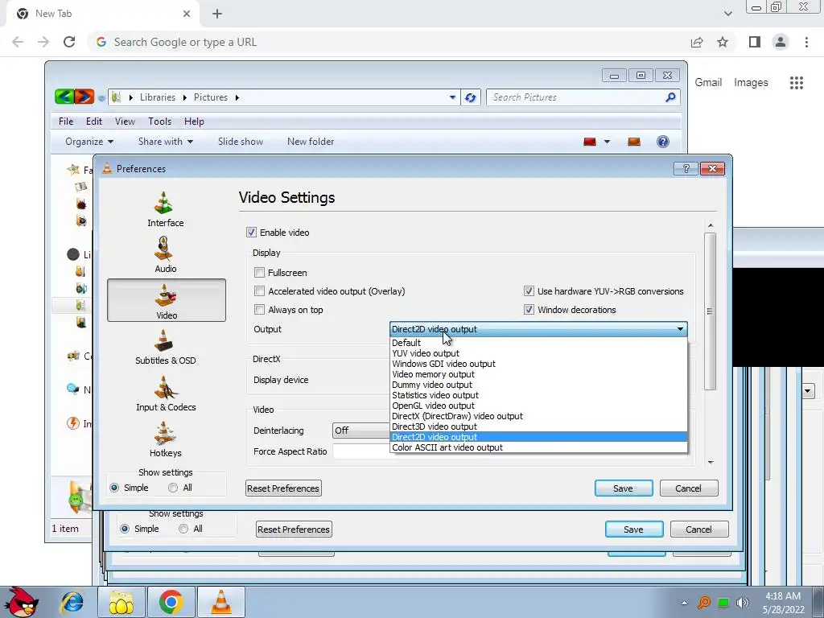Enable the Fullscreen checkbox
Image resolution: width=824 pixels, height=618 pixels.
point(259,272)
